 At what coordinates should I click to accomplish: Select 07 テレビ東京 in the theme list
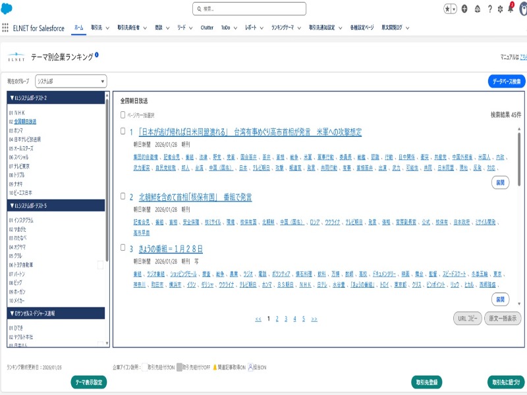click(19, 167)
